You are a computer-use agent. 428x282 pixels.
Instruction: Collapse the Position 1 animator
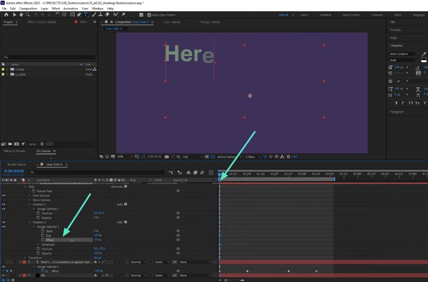[29, 205]
